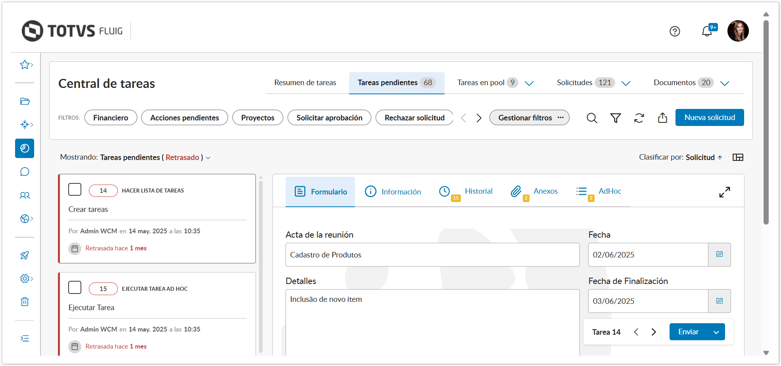
Task: Open the notifications bell
Action: tap(707, 31)
